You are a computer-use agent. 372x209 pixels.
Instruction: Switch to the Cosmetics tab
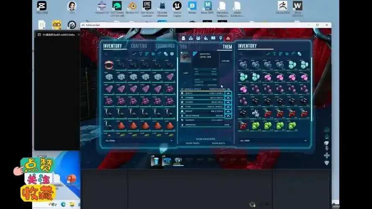coord(165,46)
